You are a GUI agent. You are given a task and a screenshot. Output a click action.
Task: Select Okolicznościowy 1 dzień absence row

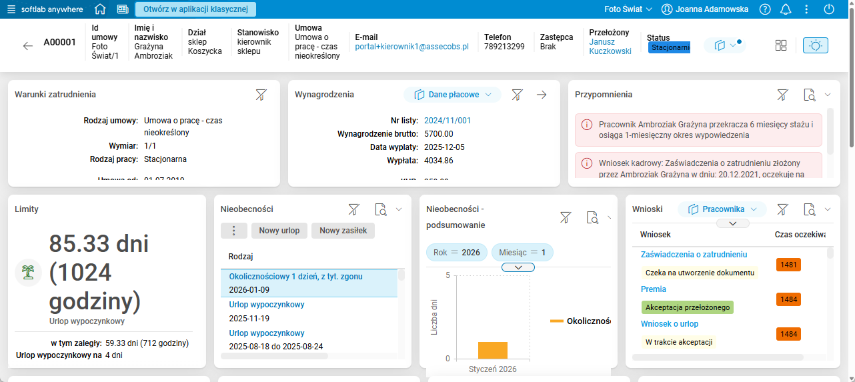pyautogui.click(x=309, y=283)
